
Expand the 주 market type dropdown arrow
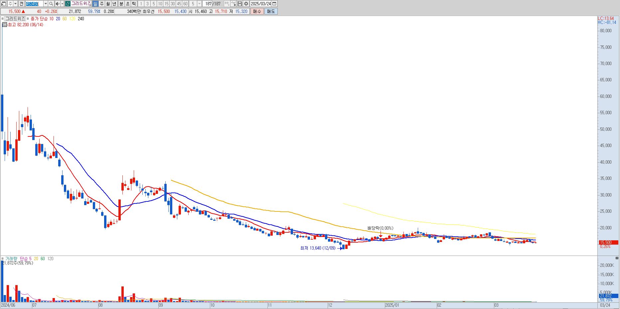click(15, 4)
